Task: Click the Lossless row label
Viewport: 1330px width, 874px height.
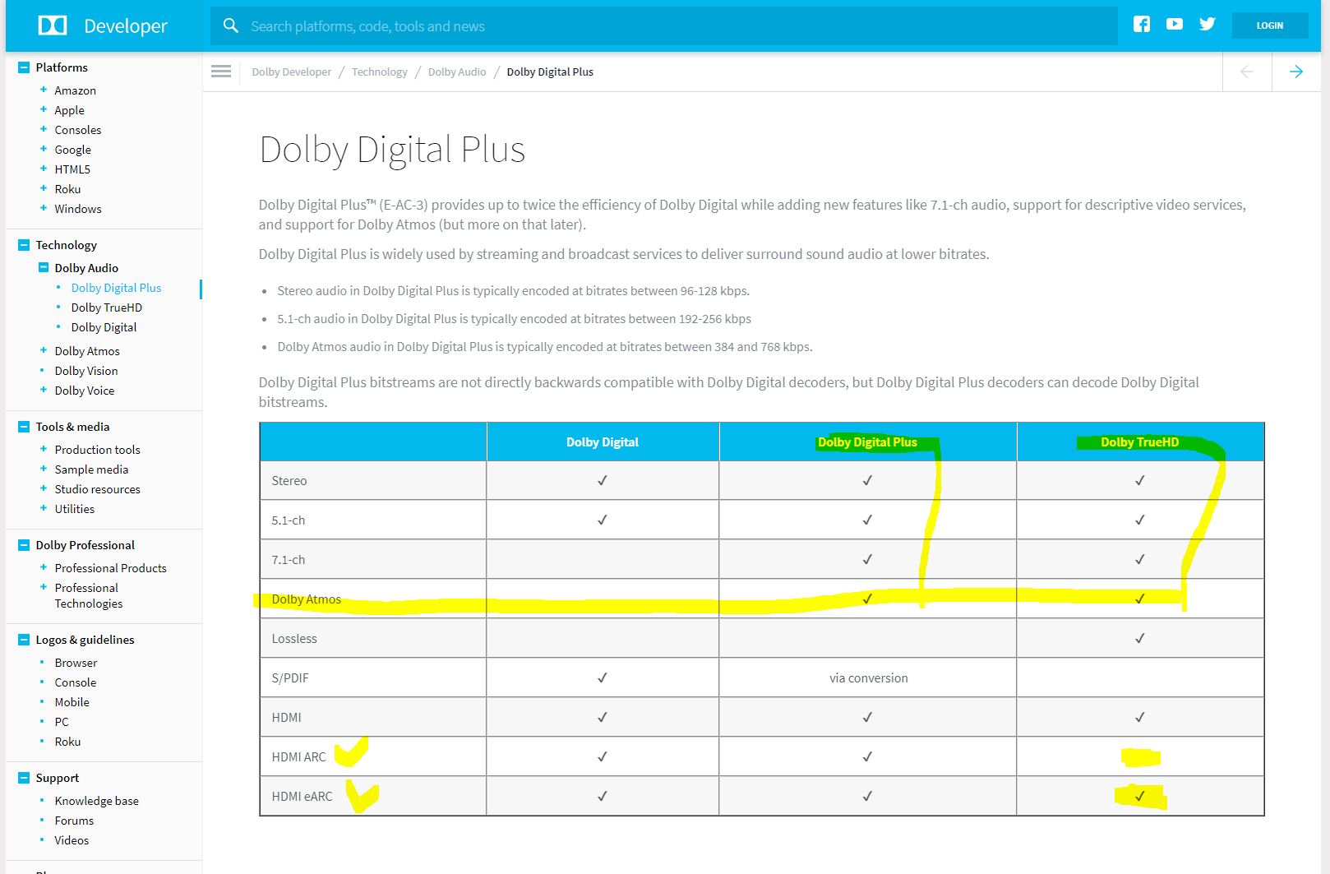Action: 294,639
